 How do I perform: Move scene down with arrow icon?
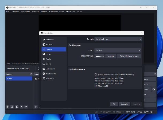tap(26, 107)
